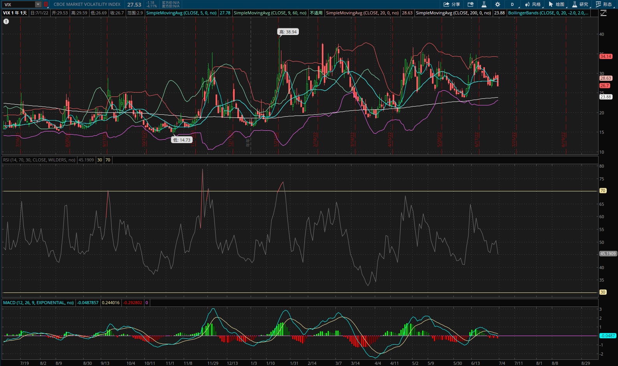Click the share arrow icon in the toolbar

pos(446,4)
